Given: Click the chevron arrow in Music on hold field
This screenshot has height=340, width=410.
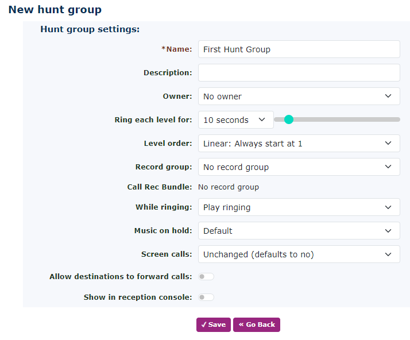Looking at the screenshot, I should pyautogui.click(x=389, y=231).
